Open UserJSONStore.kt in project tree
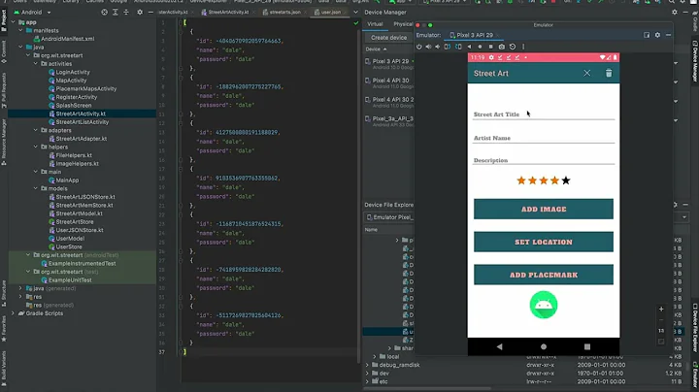The width and height of the screenshot is (699, 392). (x=80, y=230)
